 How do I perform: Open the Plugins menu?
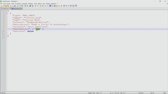click(48, 4)
